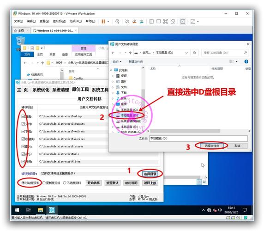Toggle the thumbnail bar icon in VMware
The image size is (264, 231).
click(158, 21)
